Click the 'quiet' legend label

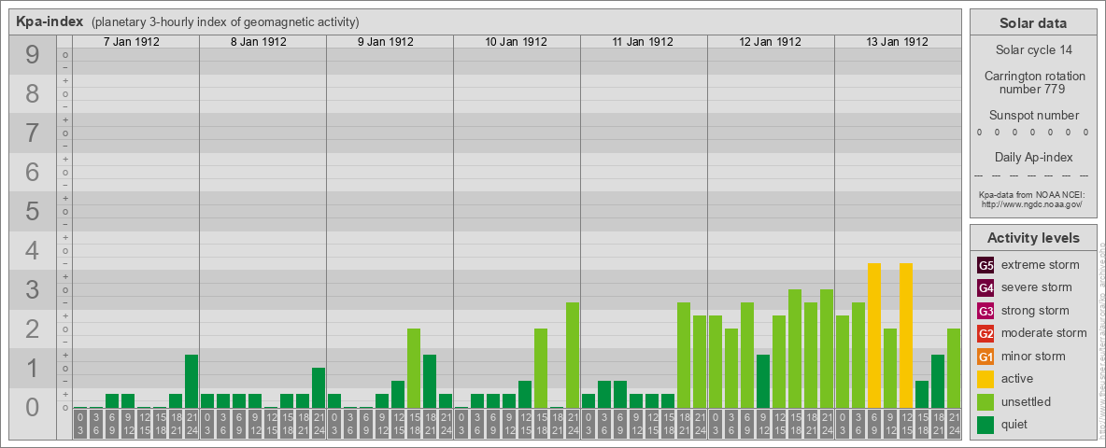pos(1015,424)
